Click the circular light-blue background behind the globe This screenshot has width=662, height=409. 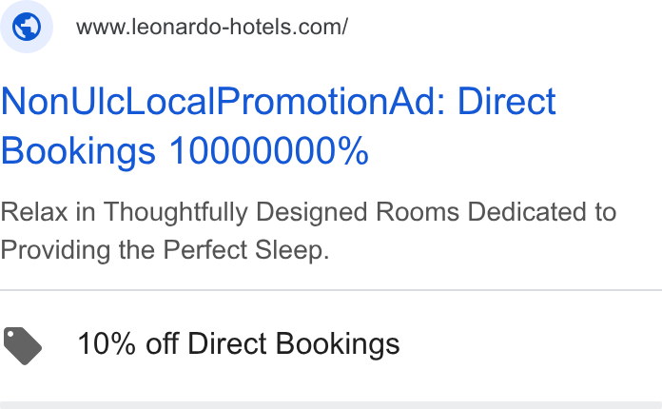(27, 27)
